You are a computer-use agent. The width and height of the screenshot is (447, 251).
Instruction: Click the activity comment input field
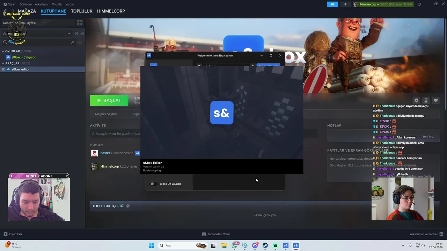pyautogui.click(x=115, y=134)
